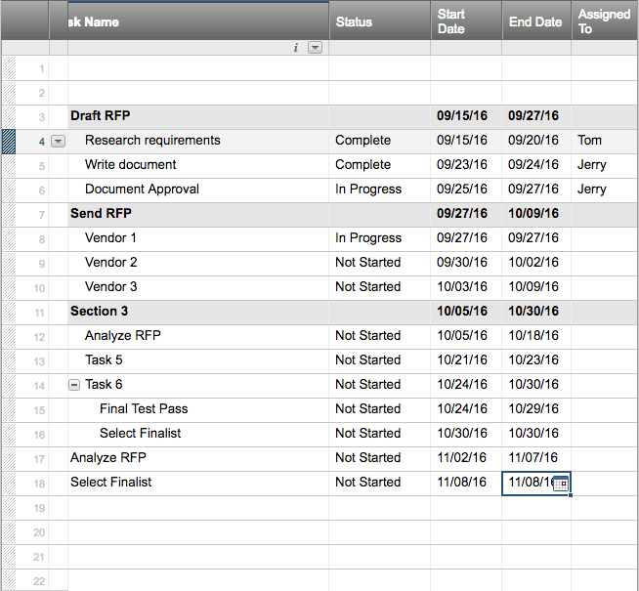
Task: Click row number 18
Action: (39, 483)
